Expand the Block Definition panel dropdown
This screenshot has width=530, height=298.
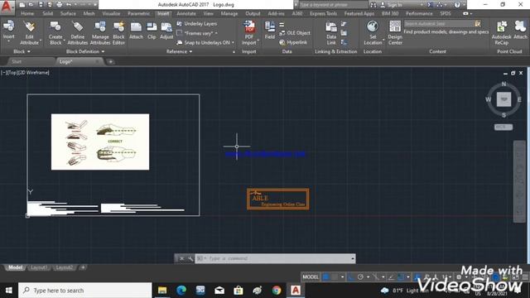point(85,51)
